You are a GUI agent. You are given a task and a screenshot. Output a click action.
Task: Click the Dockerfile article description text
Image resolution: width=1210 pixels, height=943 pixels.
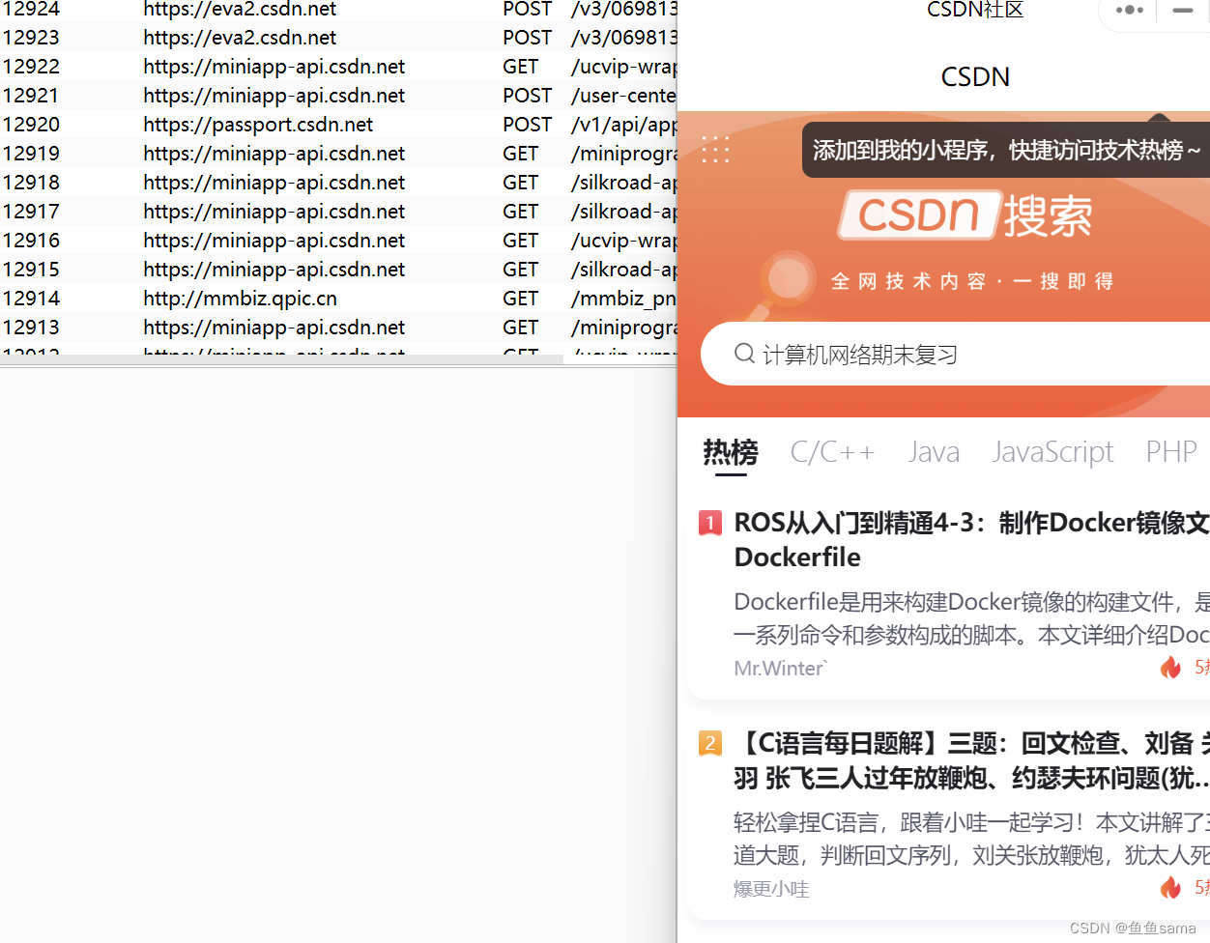971,618
